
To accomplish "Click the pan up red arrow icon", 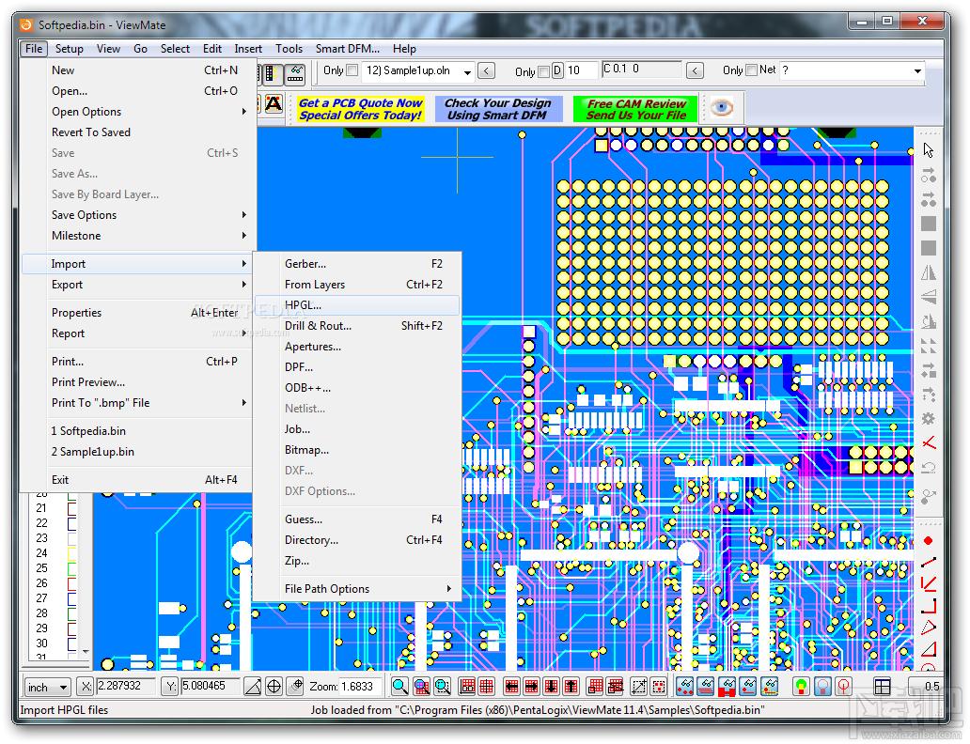I will [x=571, y=686].
